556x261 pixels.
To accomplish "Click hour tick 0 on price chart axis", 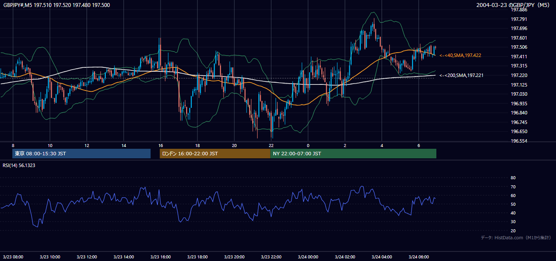I will point(308,145).
